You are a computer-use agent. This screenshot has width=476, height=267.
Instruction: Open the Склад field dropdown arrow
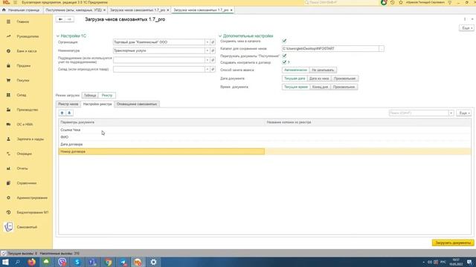[x=208, y=69]
